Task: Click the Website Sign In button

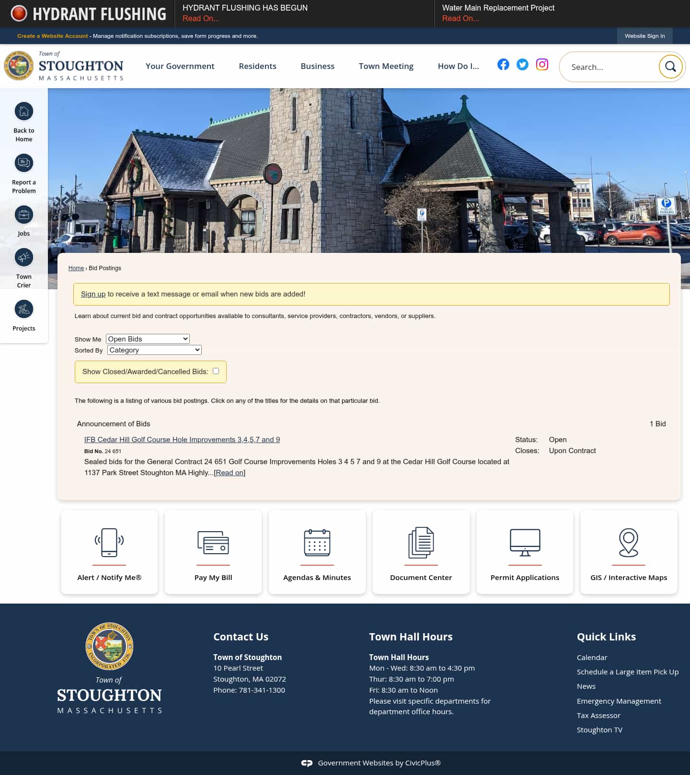Action: pos(645,36)
